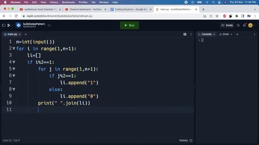This screenshot has width=259, height=145.
Task: Close the Console tab
Action: tap(214, 34)
